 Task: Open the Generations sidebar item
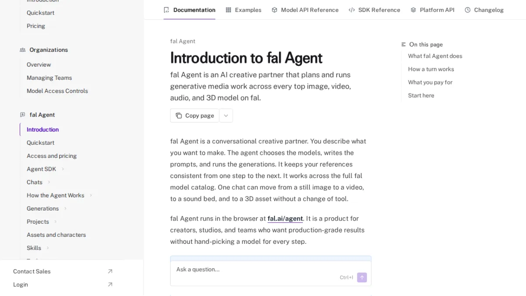[43, 209]
